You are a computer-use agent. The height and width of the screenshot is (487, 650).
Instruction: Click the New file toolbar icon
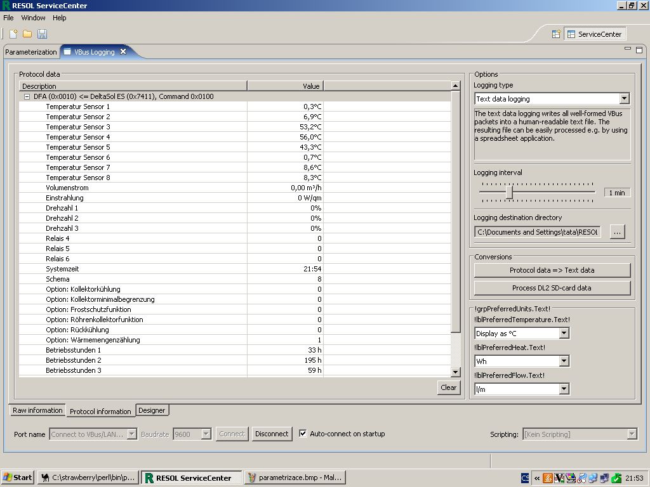(x=13, y=34)
